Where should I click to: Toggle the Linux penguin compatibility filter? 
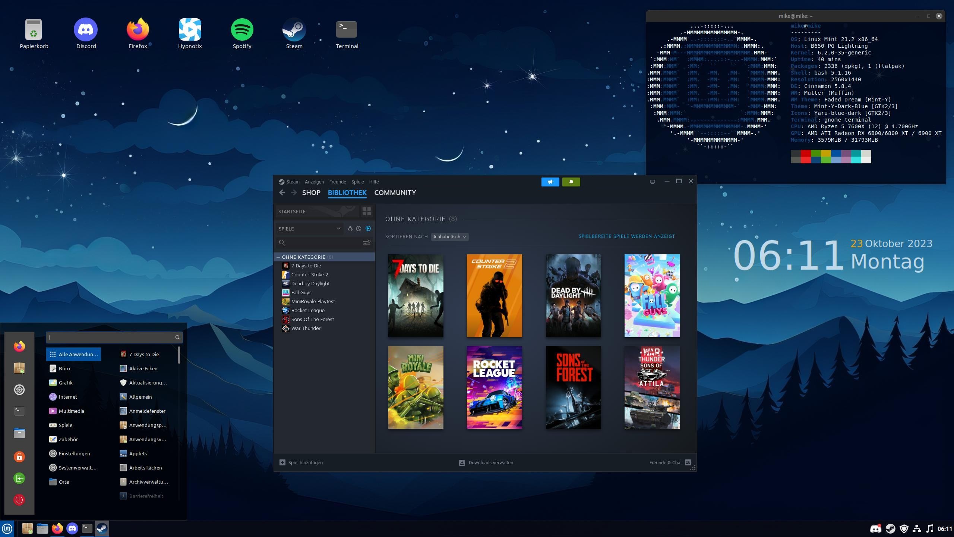pyautogui.click(x=350, y=229)
